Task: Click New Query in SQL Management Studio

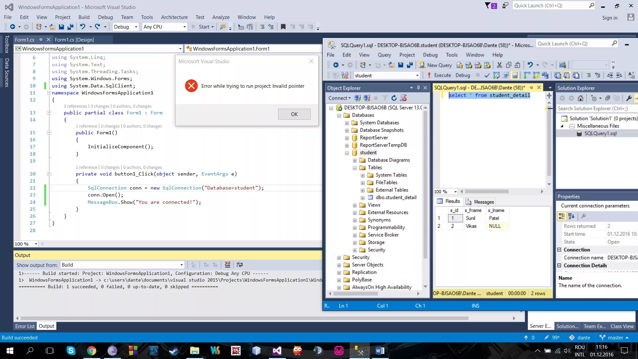Action: tap(435, 65)
